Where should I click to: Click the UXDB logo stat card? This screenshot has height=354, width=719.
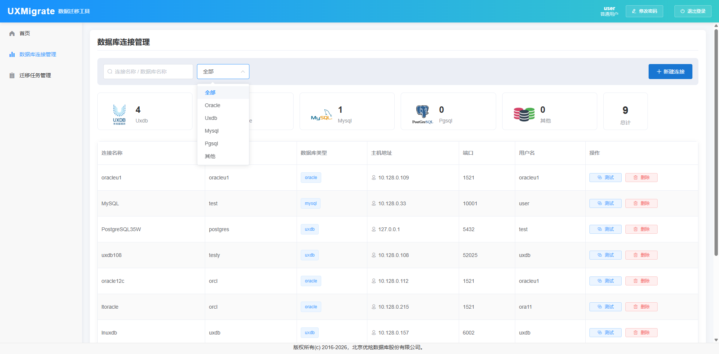(x=119, y=114)
